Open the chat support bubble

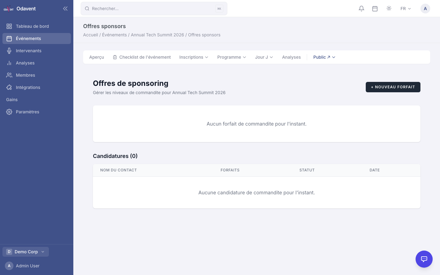[424, 259]
